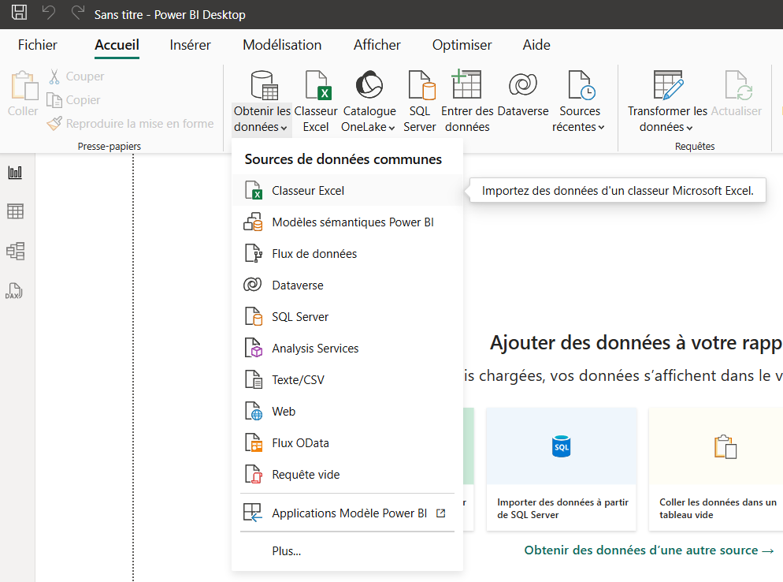
Task: Click Plus... for more sources
Action: (347, 551)
